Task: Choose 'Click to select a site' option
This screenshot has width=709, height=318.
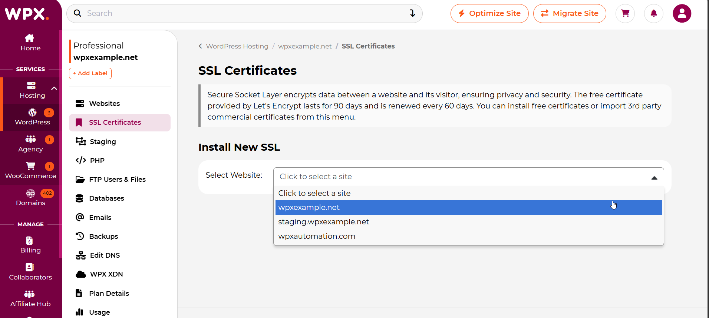Action: pyautogui.click(x=468, y=193)
